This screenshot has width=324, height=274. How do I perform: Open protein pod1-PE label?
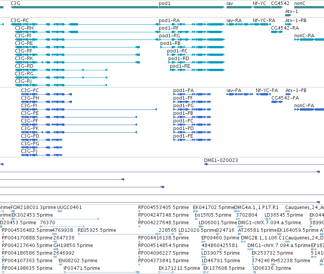[x=183, y=136]
